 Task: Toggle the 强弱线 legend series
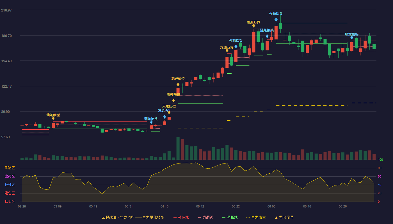(205, 217)
